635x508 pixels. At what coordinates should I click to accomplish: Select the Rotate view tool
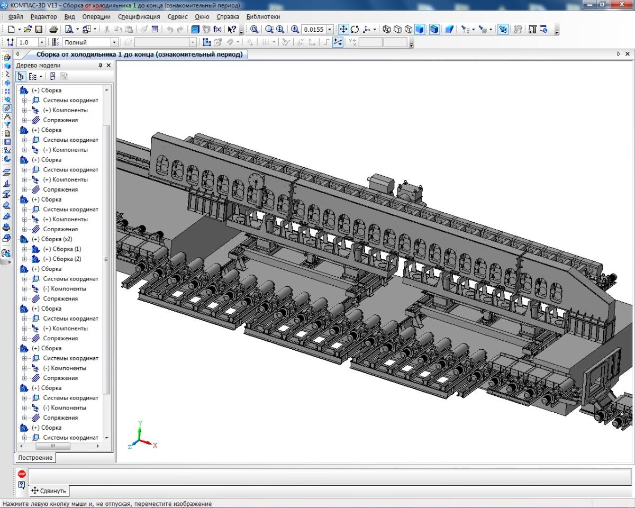[355, 30]
